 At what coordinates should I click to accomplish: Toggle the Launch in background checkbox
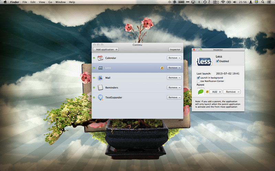198,78
